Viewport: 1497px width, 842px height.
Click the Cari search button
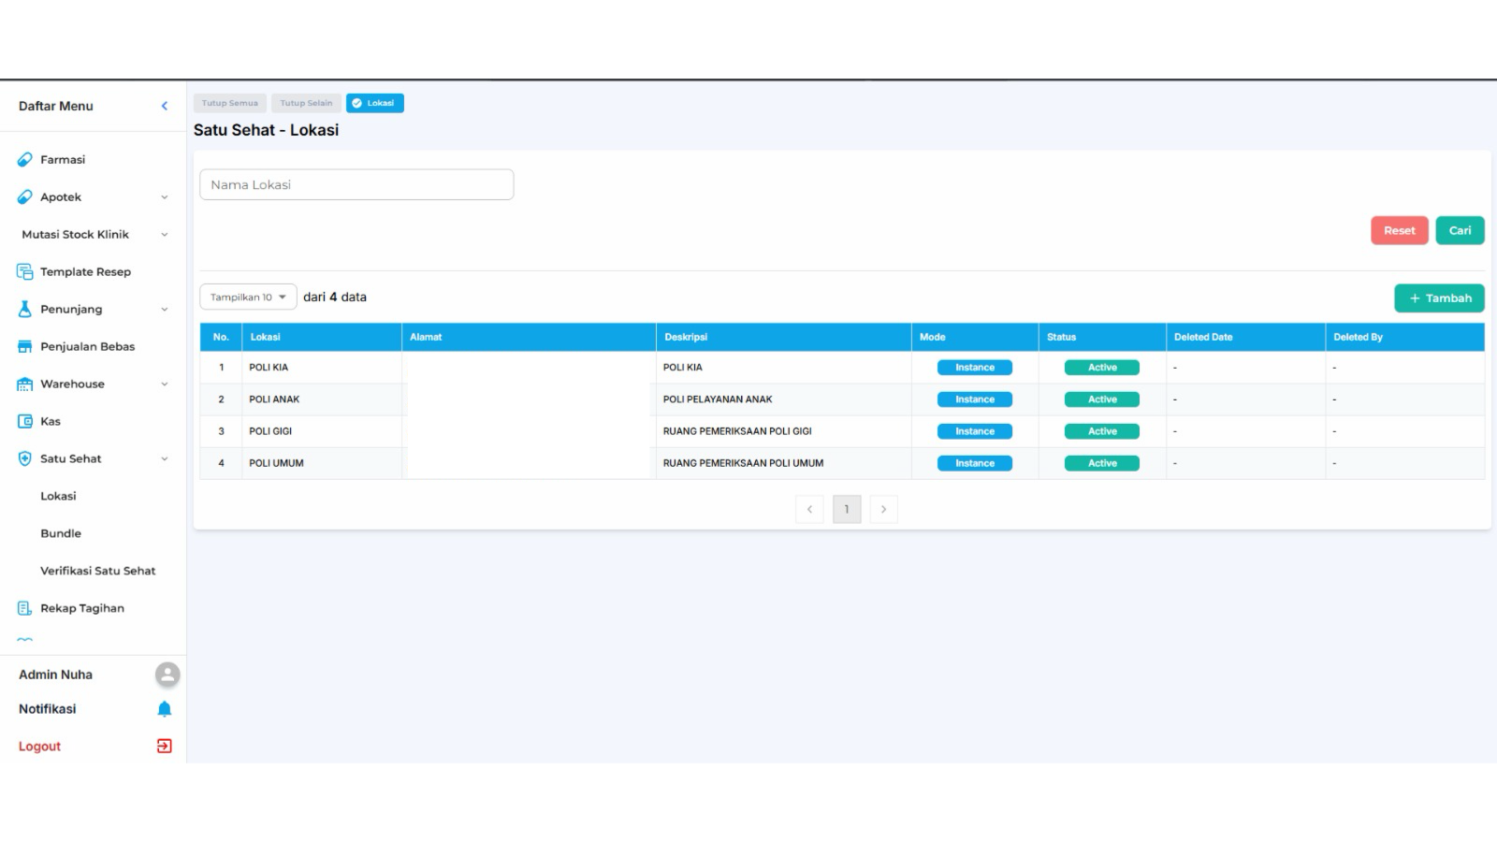pos(1461,231)
